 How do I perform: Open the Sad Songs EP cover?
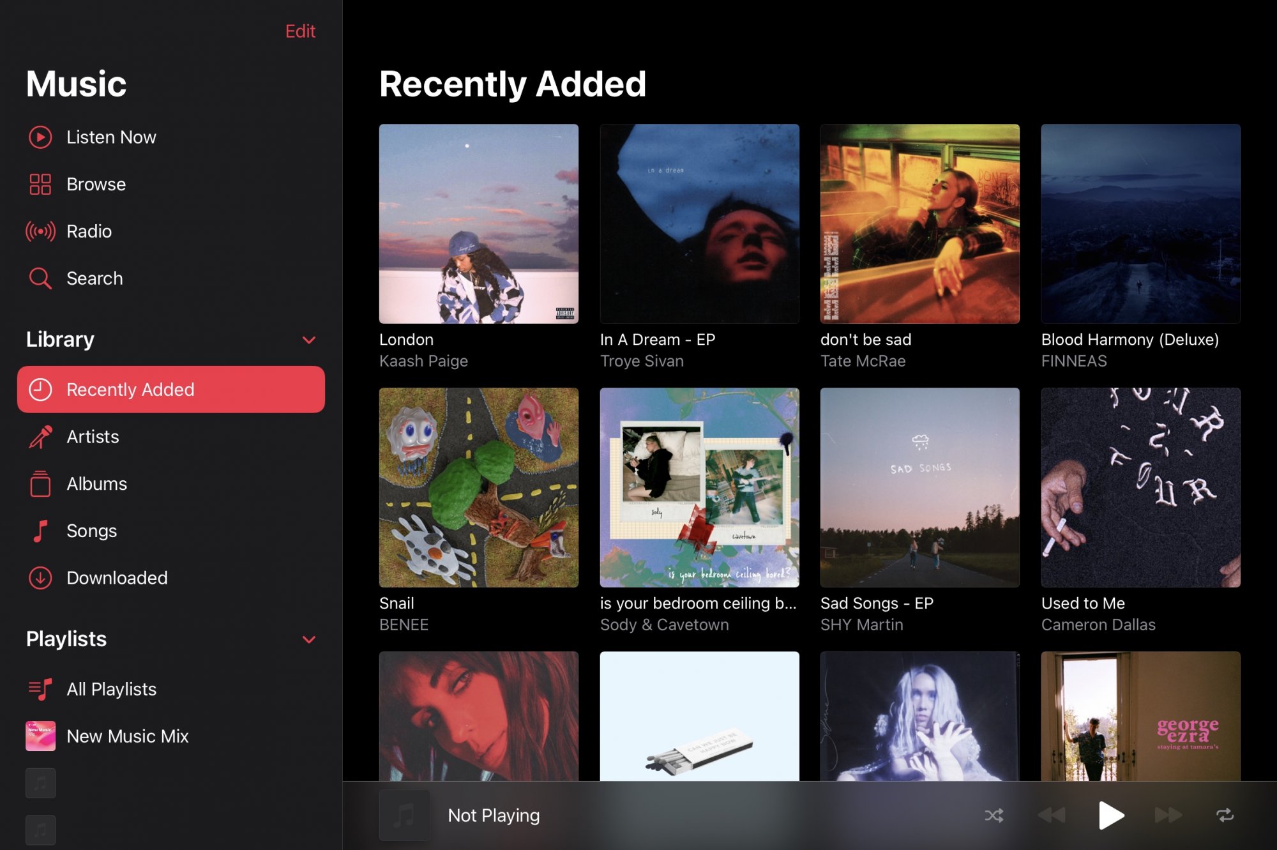coord(920,487)
